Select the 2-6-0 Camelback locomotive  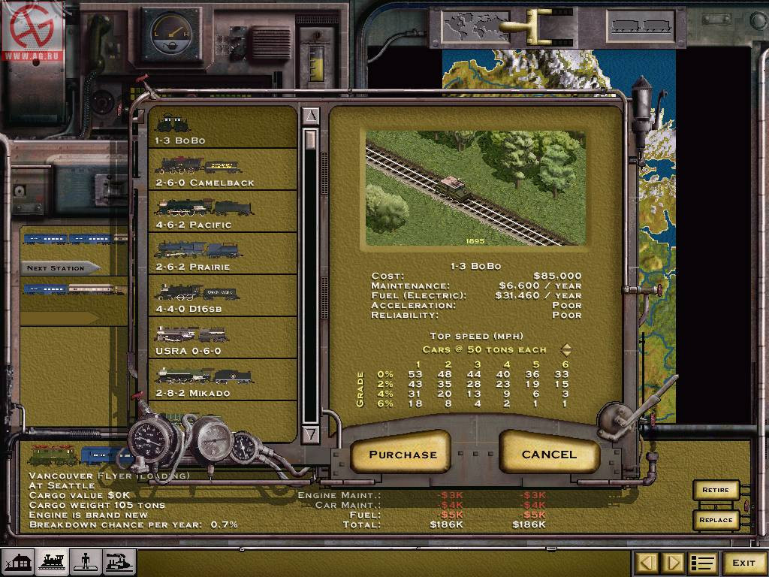coord(222,169)
